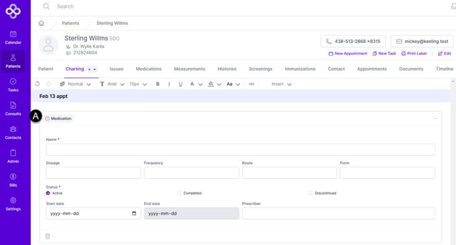Redo the edit in the toolbar
Image resolution: width=456 pixels, height=245 pixels.
point(48,84)
